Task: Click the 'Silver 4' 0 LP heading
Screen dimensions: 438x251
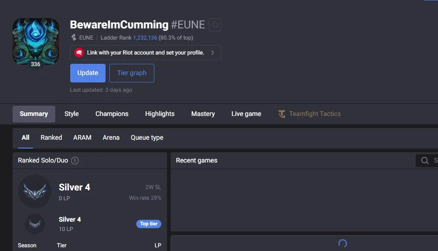Action: [74, 187]
